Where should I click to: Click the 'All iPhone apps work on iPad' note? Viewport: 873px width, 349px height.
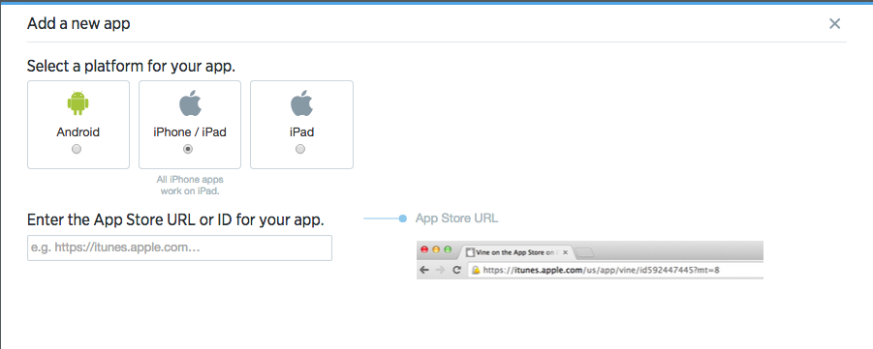190,186
